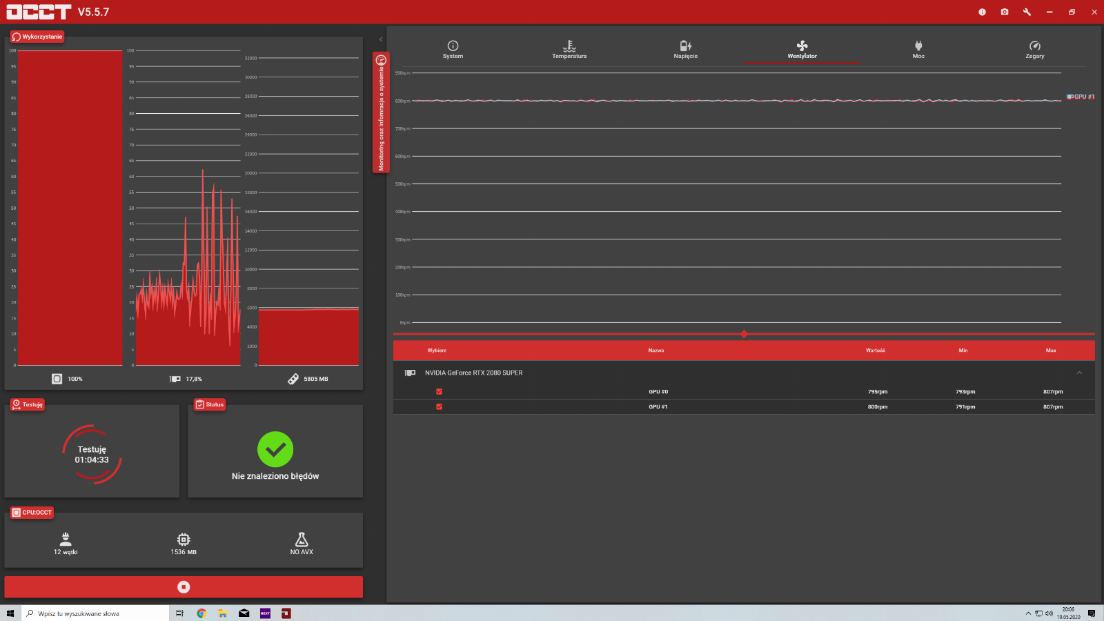Click the Status panel label
Viewport: 1104px width, 621px height.
pos(210,404)
